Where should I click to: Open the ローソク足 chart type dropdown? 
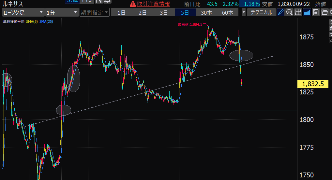pos(23,13)
